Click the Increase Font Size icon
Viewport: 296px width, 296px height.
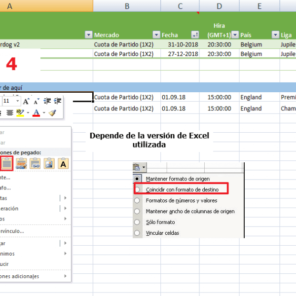pyautogui.click(x=26, y=101)
